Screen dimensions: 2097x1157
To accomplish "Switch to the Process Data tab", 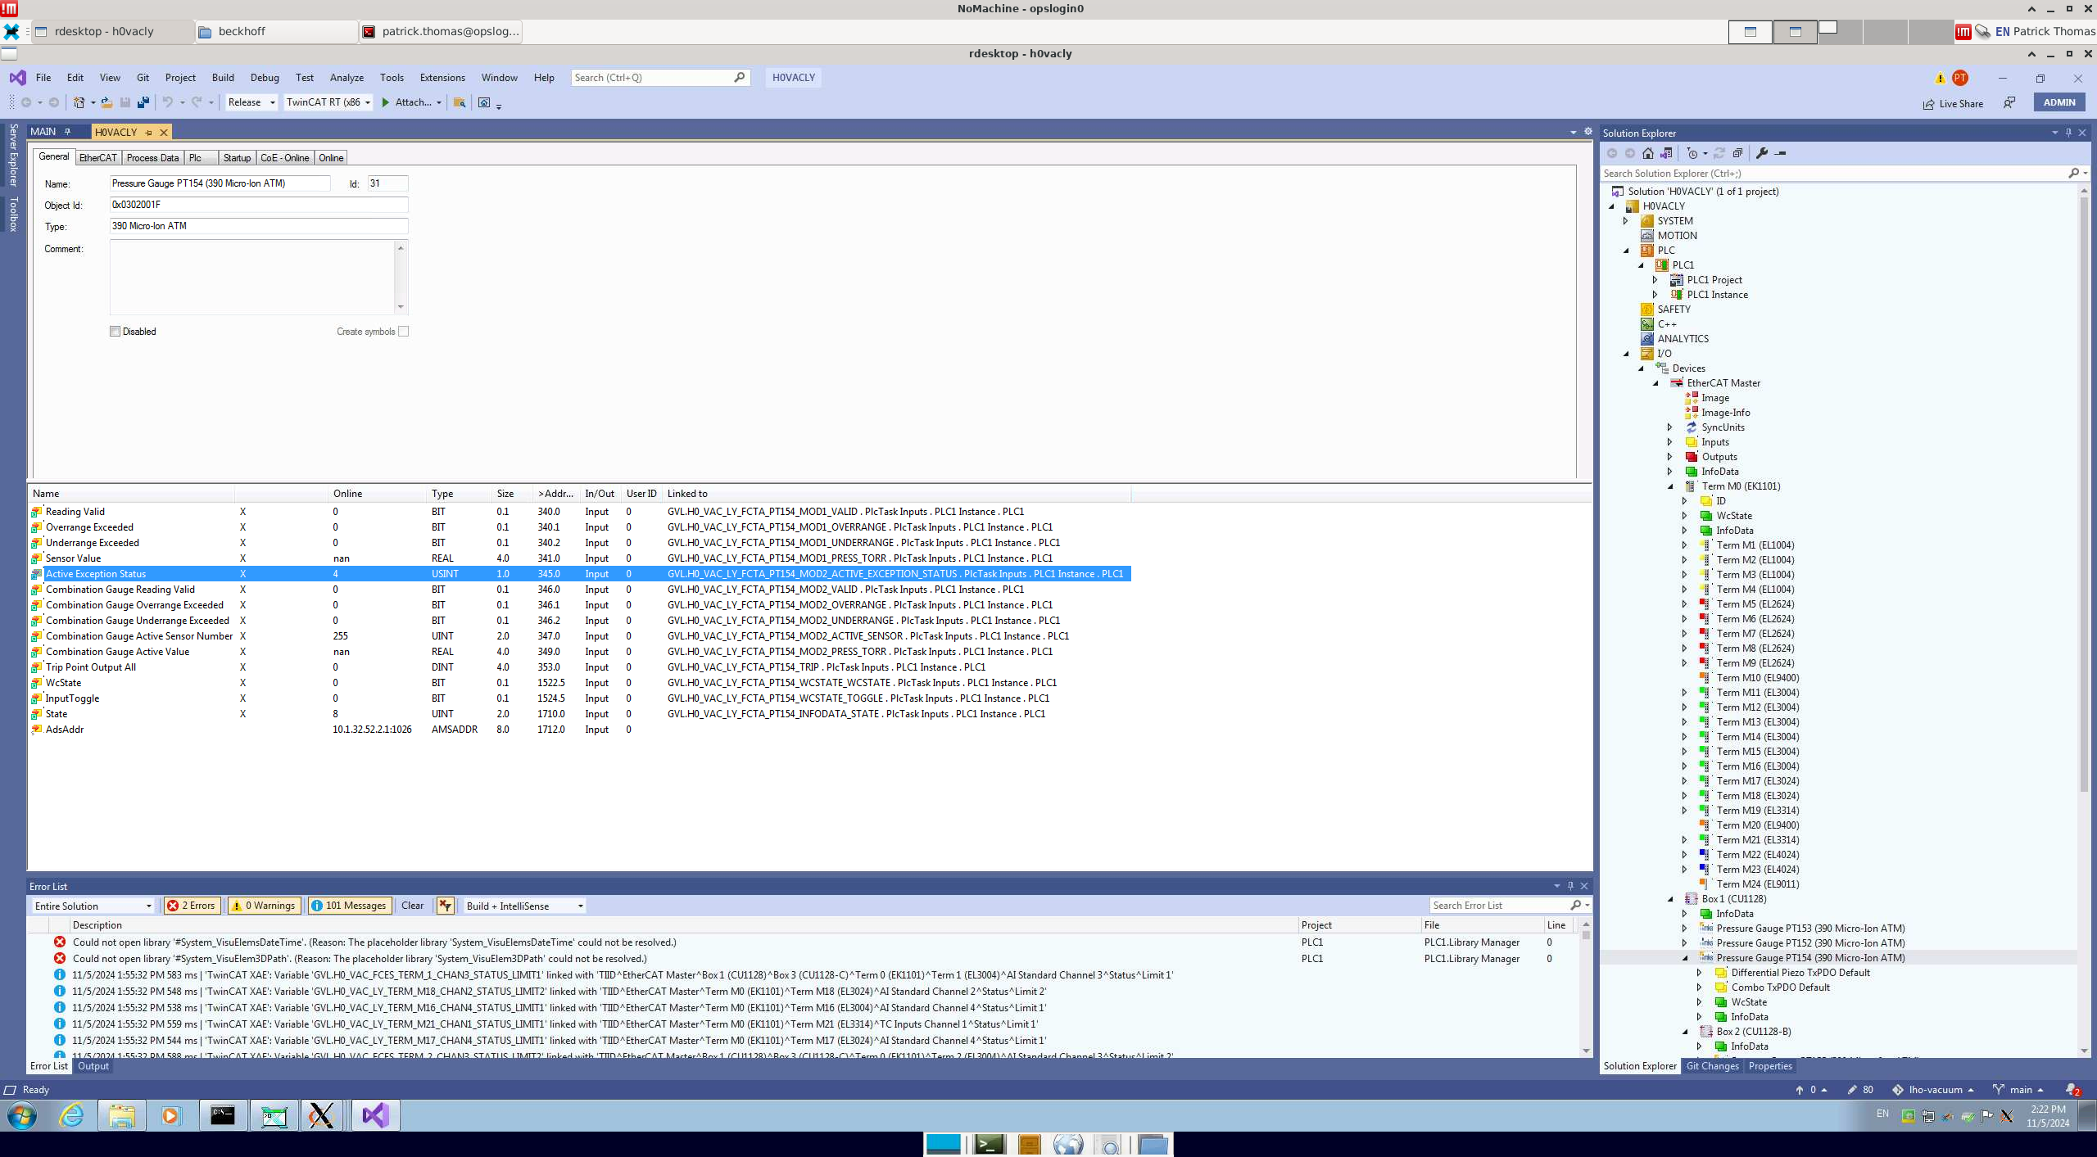I will (152, 158).
